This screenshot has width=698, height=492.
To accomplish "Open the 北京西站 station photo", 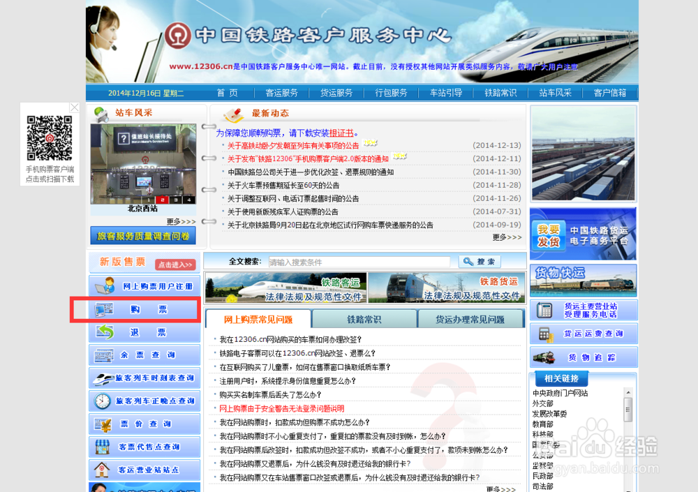I will click(x=143, y=164).
